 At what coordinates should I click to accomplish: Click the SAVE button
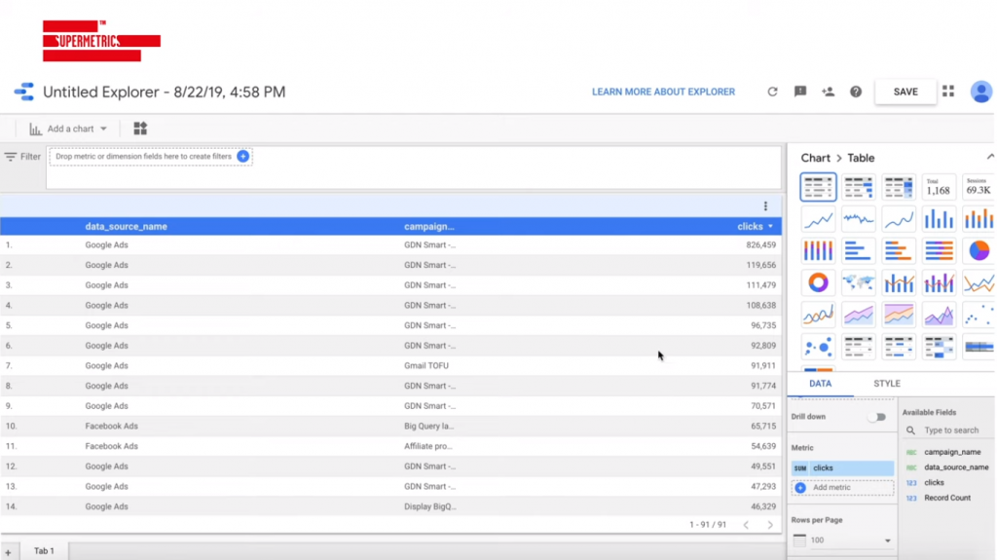coord(905,92)
